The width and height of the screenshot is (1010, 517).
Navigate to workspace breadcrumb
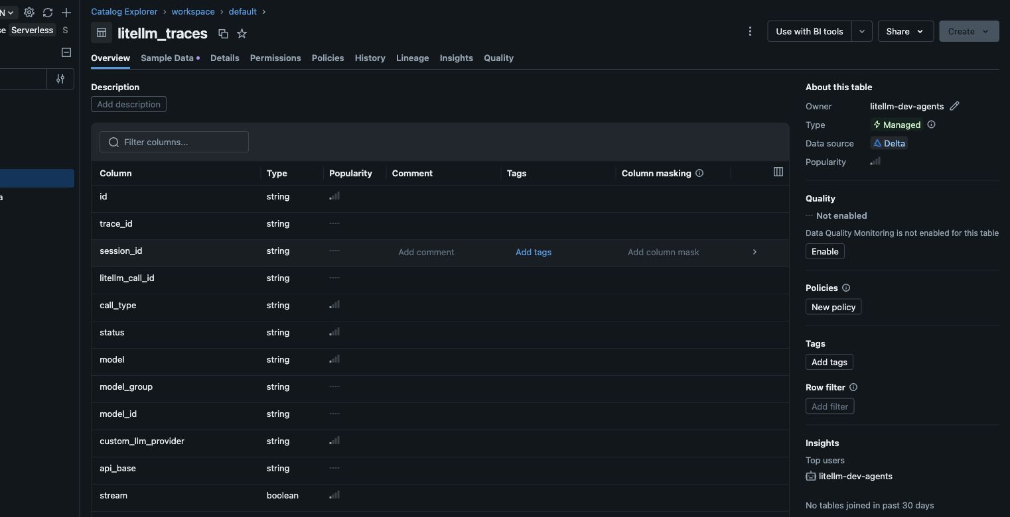193,12
